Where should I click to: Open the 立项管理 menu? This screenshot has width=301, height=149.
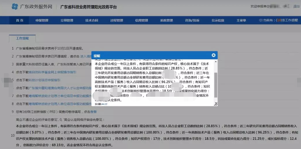[67, 20]
